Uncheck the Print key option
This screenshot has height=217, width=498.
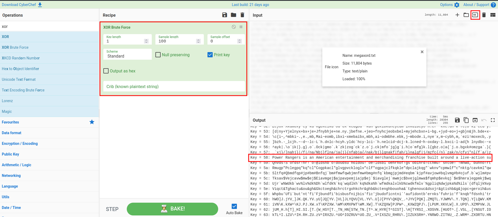pos(210,55)
